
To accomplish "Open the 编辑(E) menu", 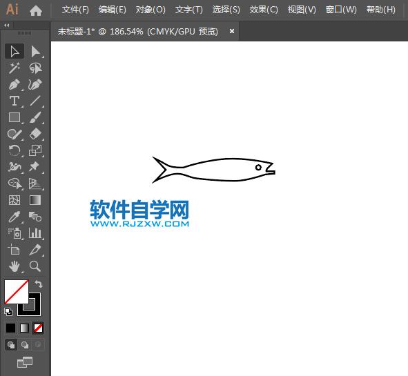I will click(113, 10).
